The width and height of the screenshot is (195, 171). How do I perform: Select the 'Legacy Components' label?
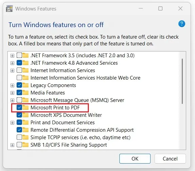click(53, 85)
